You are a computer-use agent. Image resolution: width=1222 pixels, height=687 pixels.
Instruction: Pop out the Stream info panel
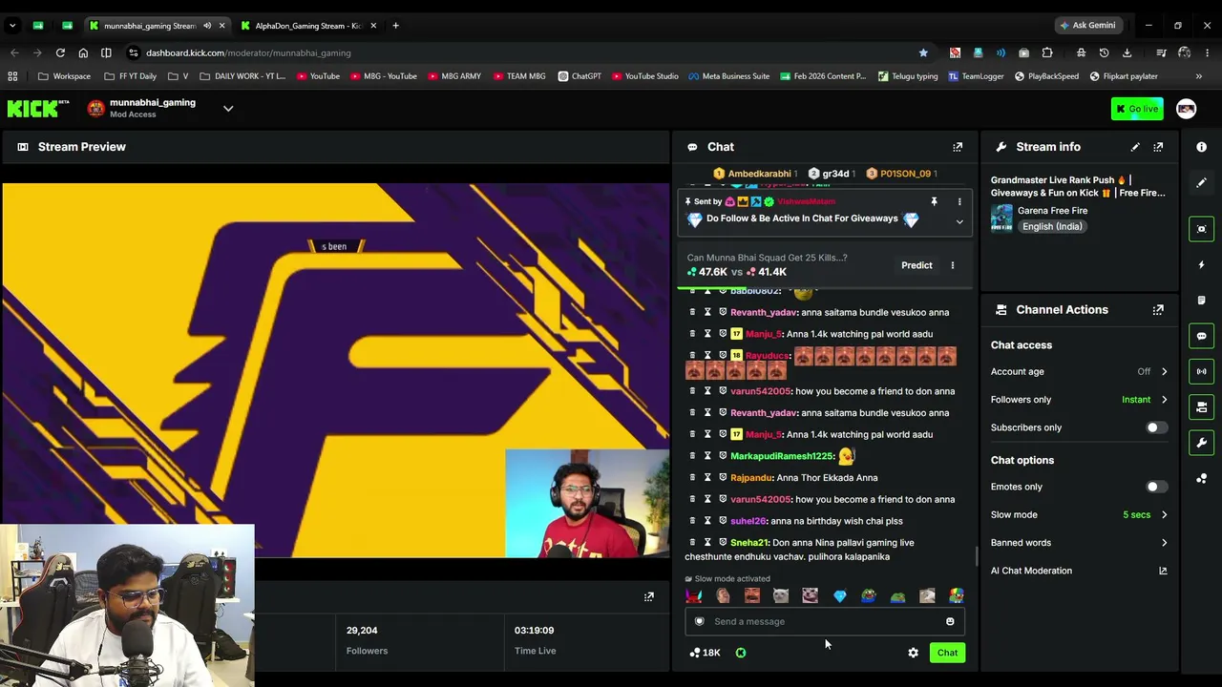1158,147
